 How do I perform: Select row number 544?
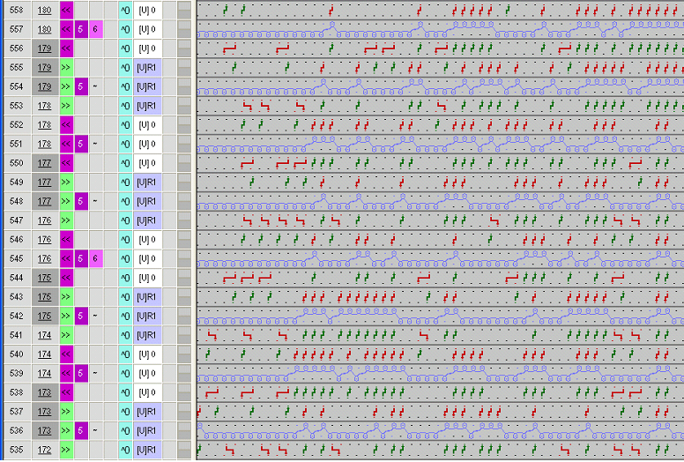point(16,278)
